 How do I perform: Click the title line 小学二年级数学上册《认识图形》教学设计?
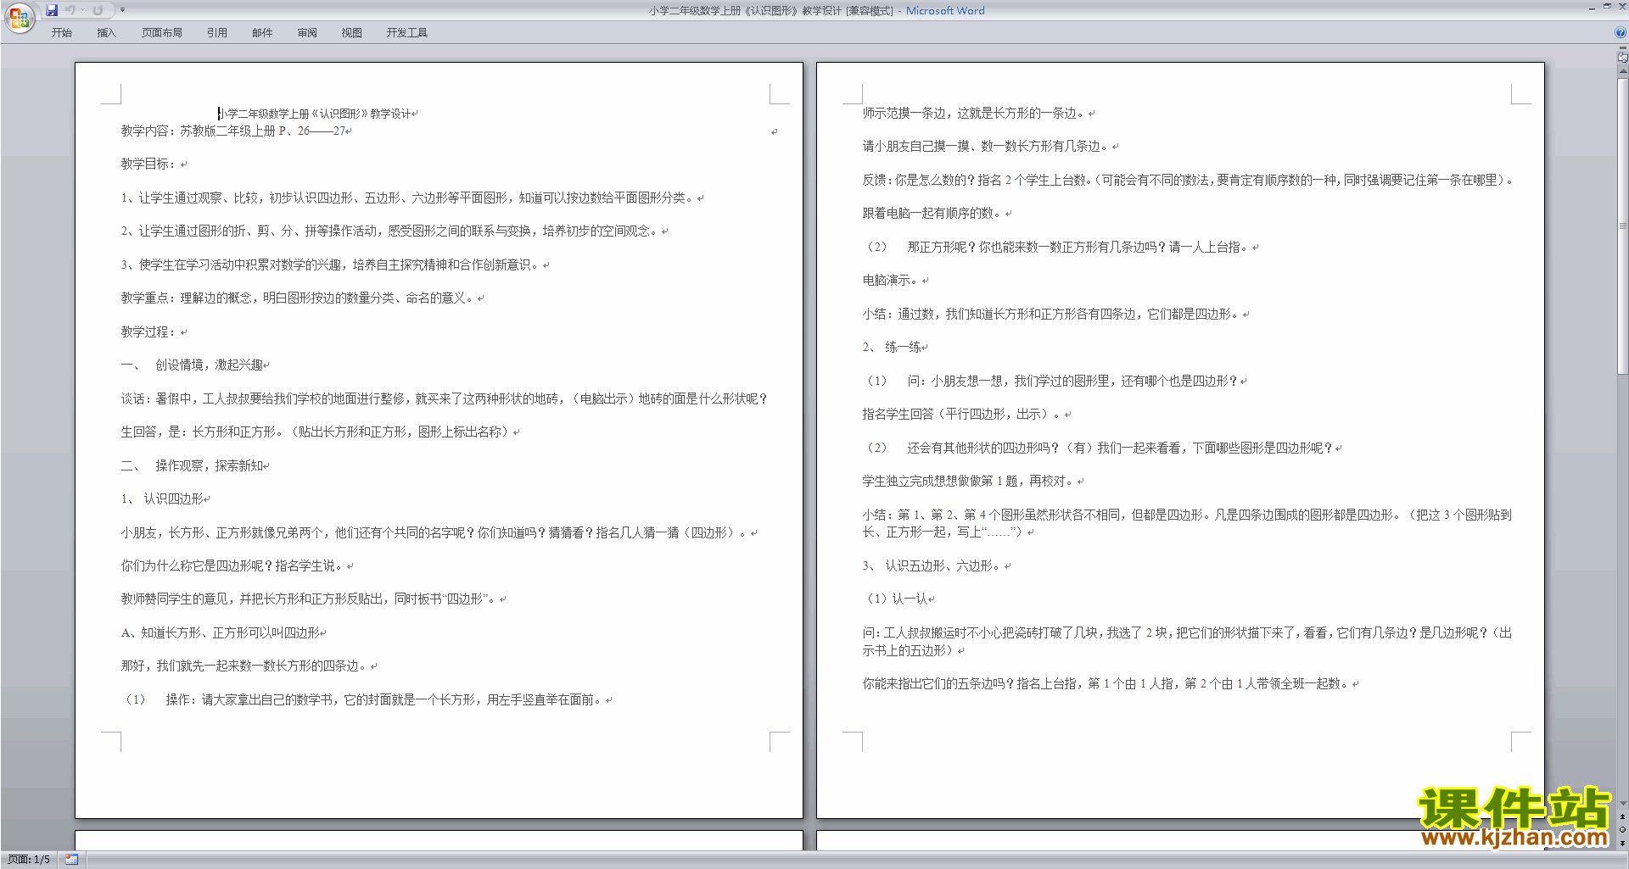coord(316,114)
